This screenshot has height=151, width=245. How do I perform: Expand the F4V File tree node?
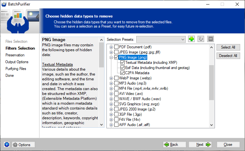(111, 120)
